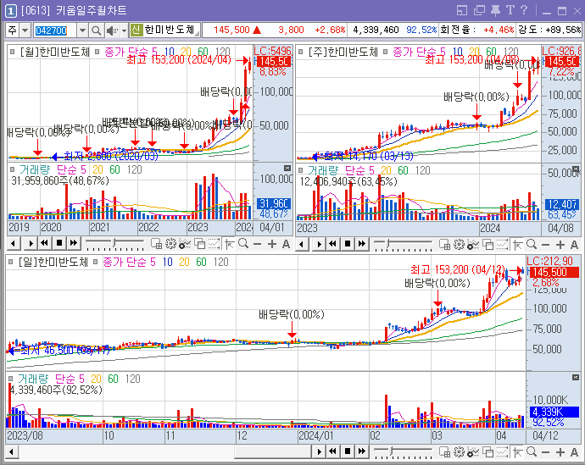
Task: Toggle the daily 거래량 indicator box
Action: [11, 379]
